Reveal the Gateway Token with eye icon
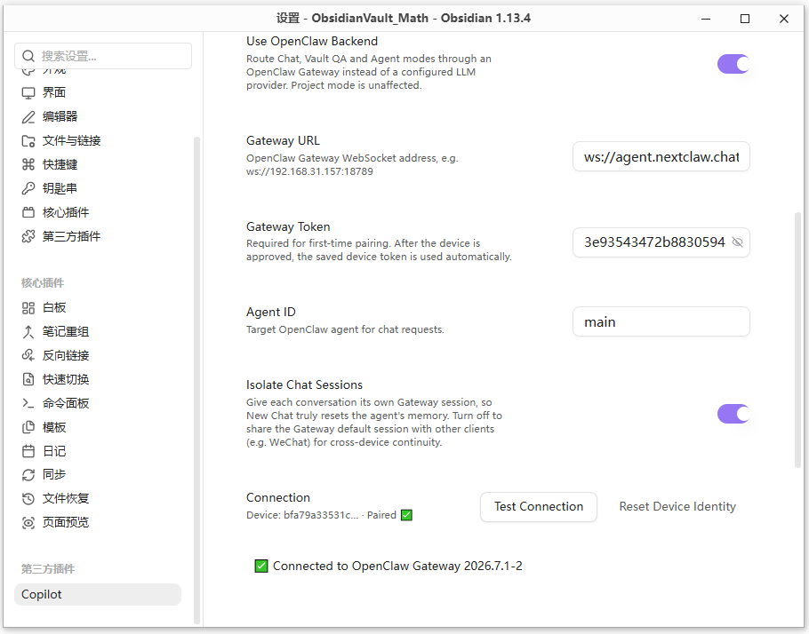Image resolution: width=809 pixels, height=634 pixels. (738, 242)
